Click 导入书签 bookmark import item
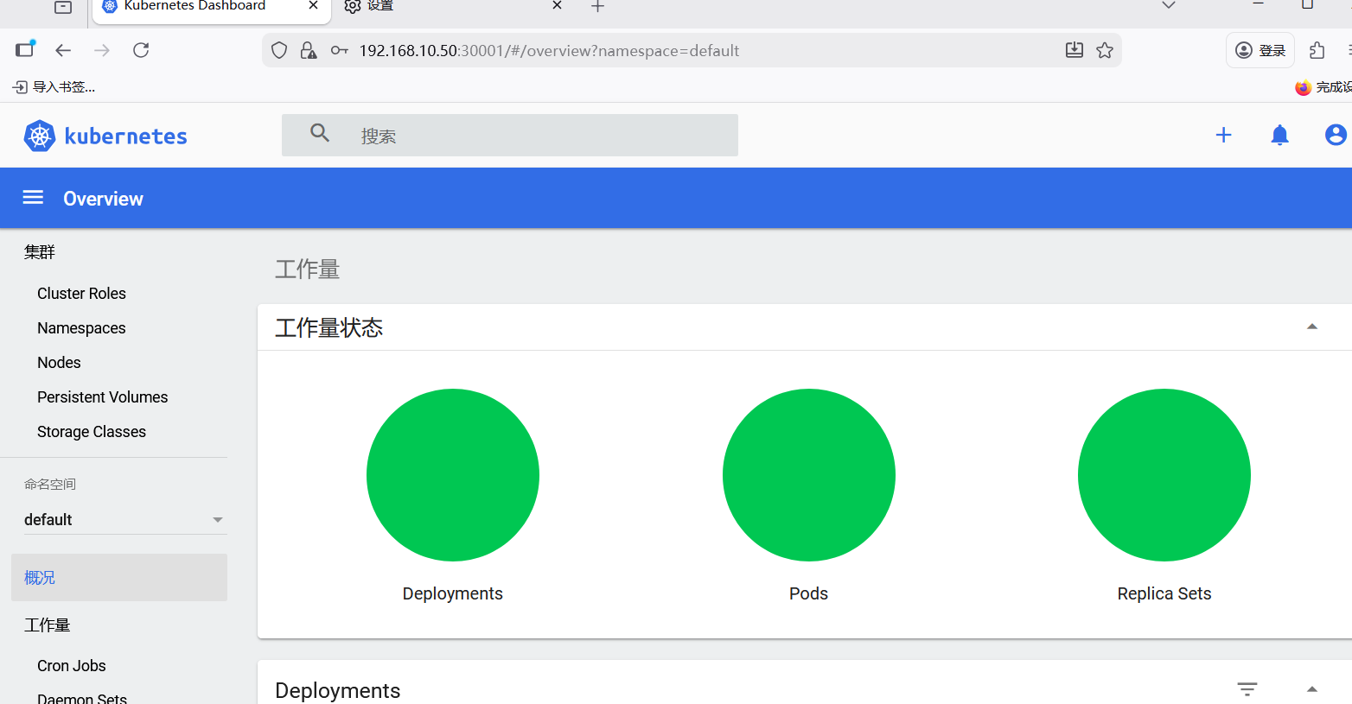Image resolution: width=1352 pixels, height=704 pixels. click(54, 86)
